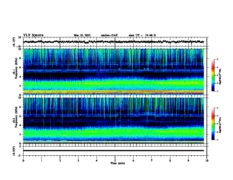The image size is (233, 180).
Task: Click time axis tick label 7
Action: (x=152, y=161)
